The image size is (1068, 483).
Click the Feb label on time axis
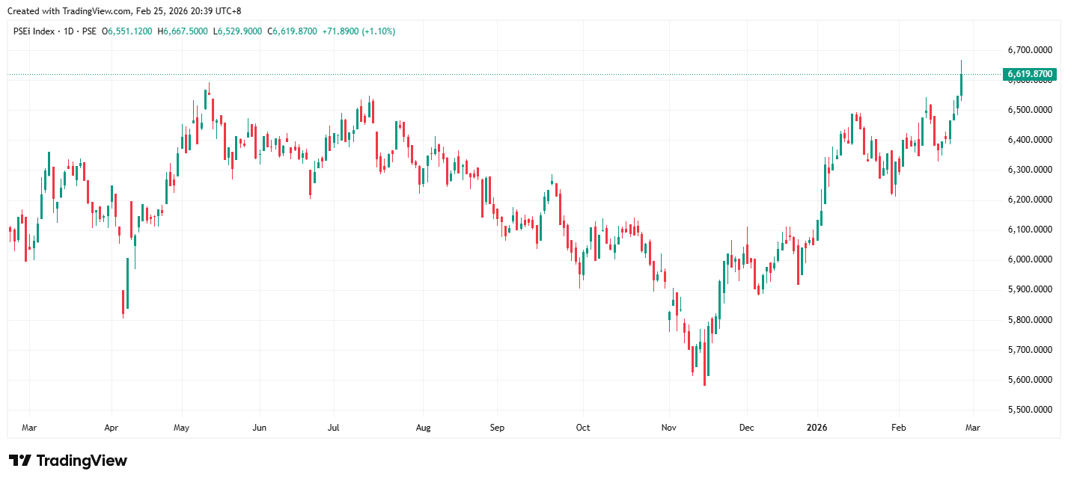point(898,428)
